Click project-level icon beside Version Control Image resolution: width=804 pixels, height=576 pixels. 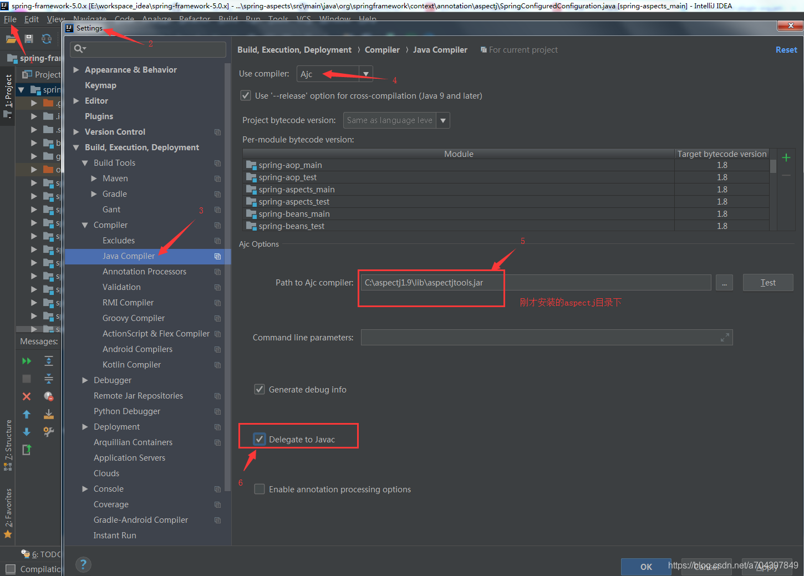(217, 132)
